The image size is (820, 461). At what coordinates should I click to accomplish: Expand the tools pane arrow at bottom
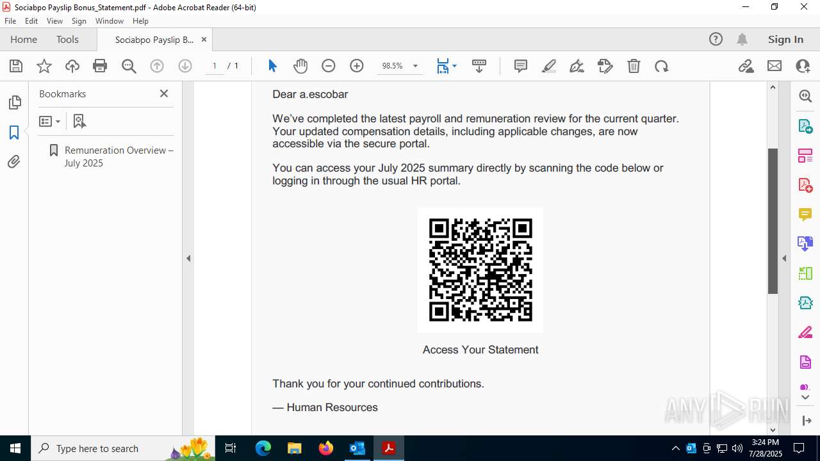coord(805,398)
